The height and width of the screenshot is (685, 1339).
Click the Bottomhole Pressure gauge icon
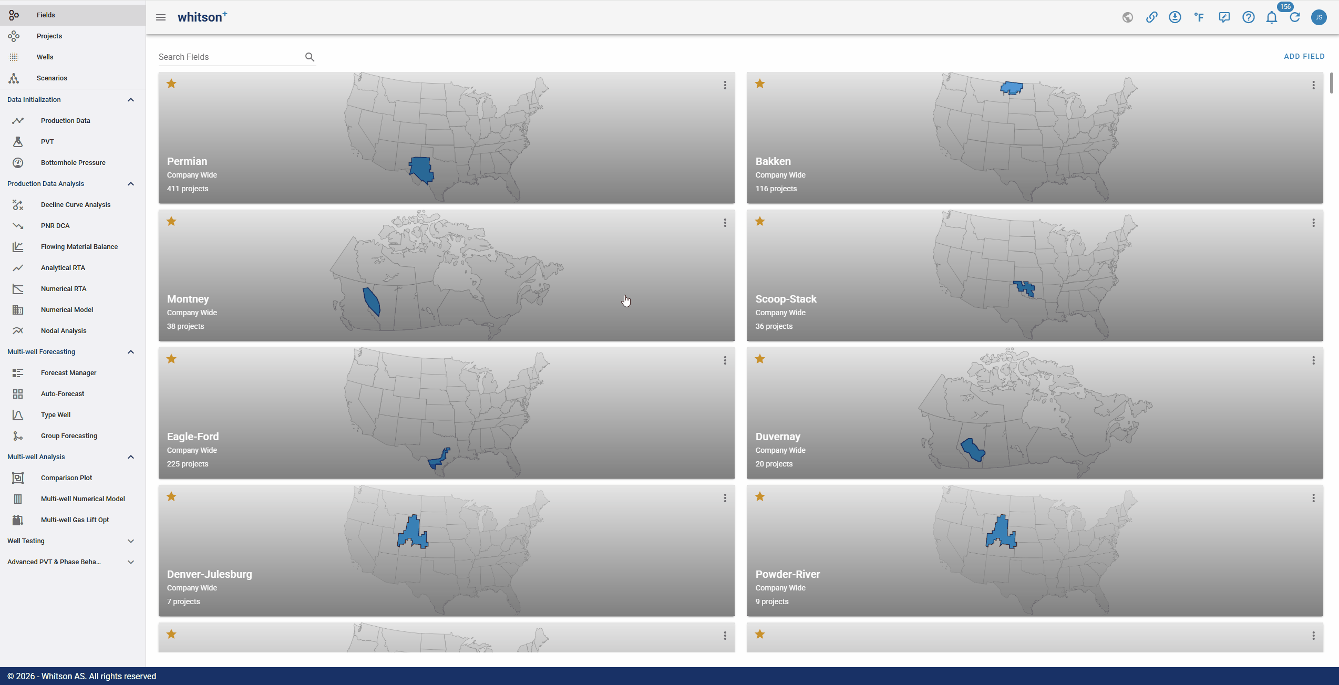pos(18,162)
